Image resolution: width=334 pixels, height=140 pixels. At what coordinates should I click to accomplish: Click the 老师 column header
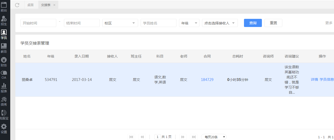[x=184, y=56]
